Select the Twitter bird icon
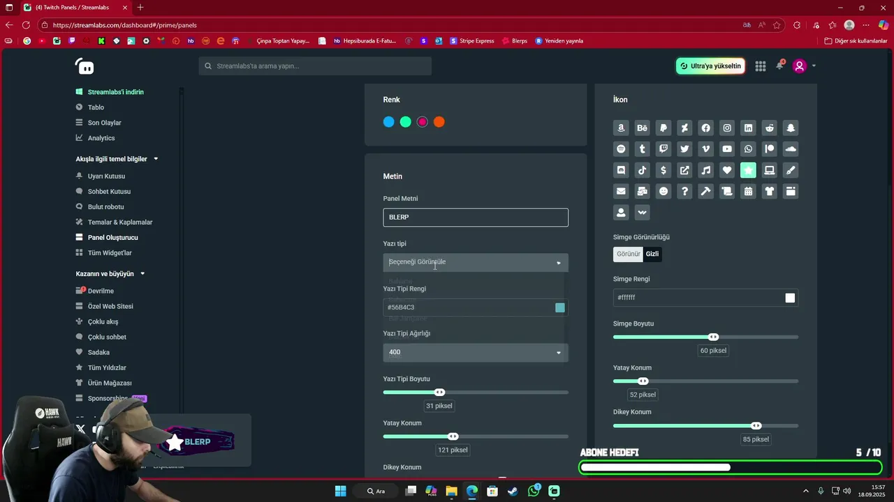This screenshot has height=502, width=894. pos(684,149)
